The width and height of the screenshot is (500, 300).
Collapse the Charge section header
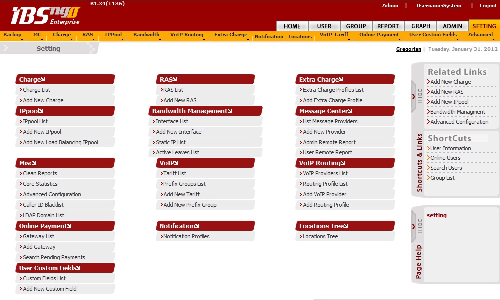[x=32, y=79]
